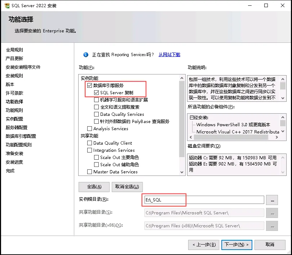Screen dimensions: 292x255
Task: Go back using the 上一步 button
Action: 203,245
